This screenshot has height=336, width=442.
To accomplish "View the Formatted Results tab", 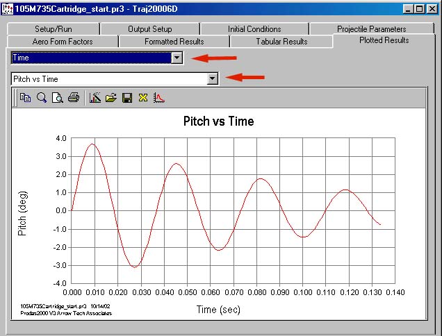I will (174, 42).
